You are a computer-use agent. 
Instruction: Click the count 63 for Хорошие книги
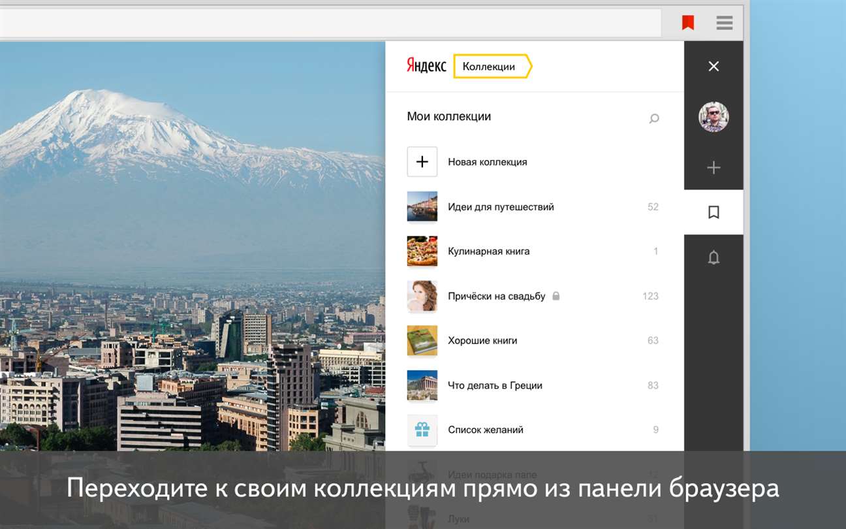coord(653,340)
